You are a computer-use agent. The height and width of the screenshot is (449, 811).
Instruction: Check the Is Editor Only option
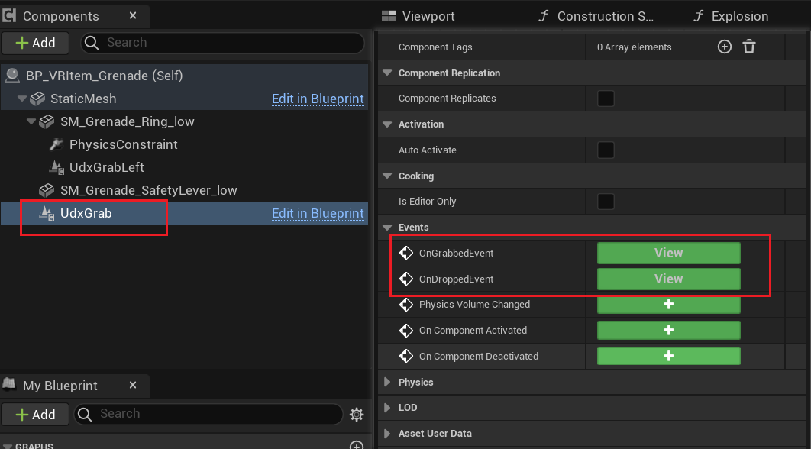(x=606, y=202)
